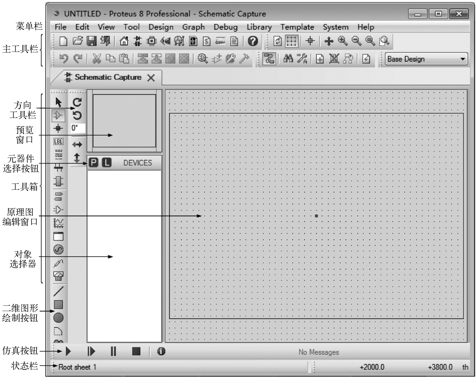The image size is (476, 378).
Task: Open the Graph menu
Action: click(193, 27)
